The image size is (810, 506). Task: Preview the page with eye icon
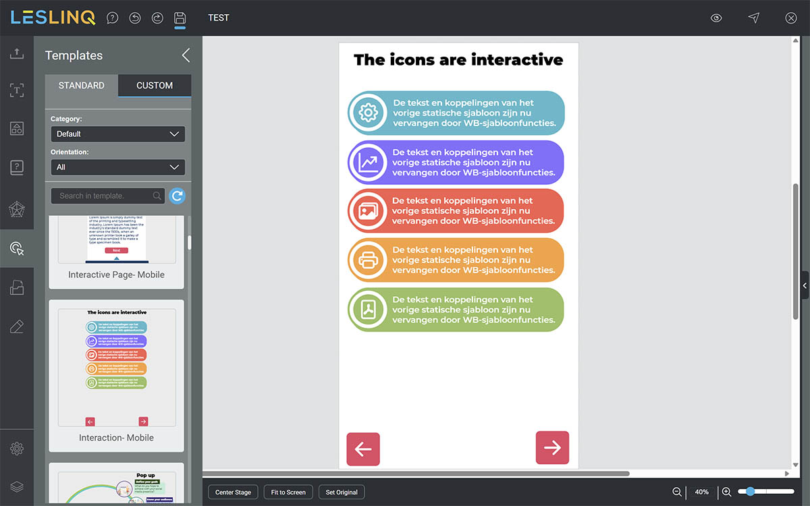[716, 18]
